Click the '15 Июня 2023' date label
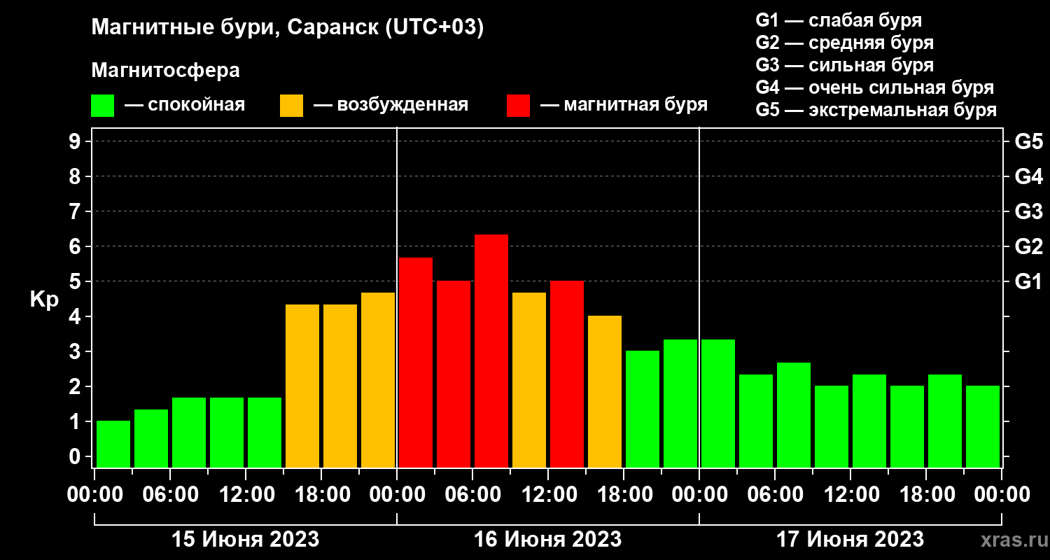The image size is (1050, 560). [246, 540]
